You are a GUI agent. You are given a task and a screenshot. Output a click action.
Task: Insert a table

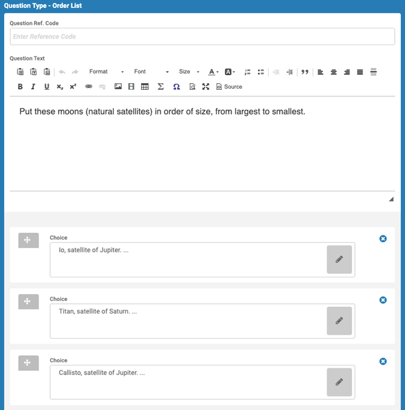(x=145, y=87)
